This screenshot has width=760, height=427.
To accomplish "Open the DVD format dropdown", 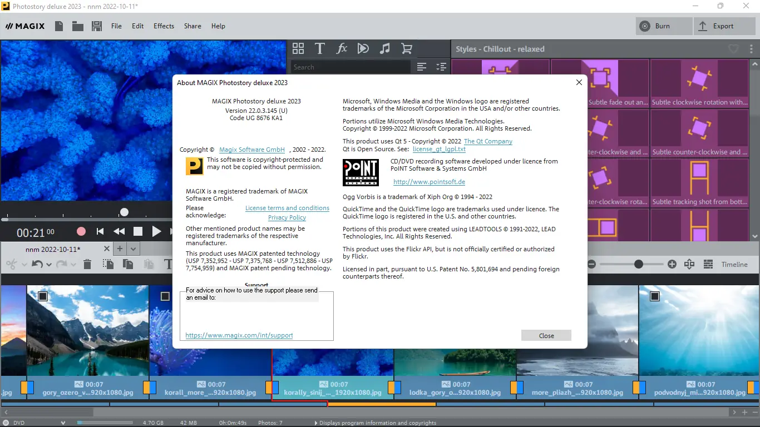I will [x=63, y=423].
